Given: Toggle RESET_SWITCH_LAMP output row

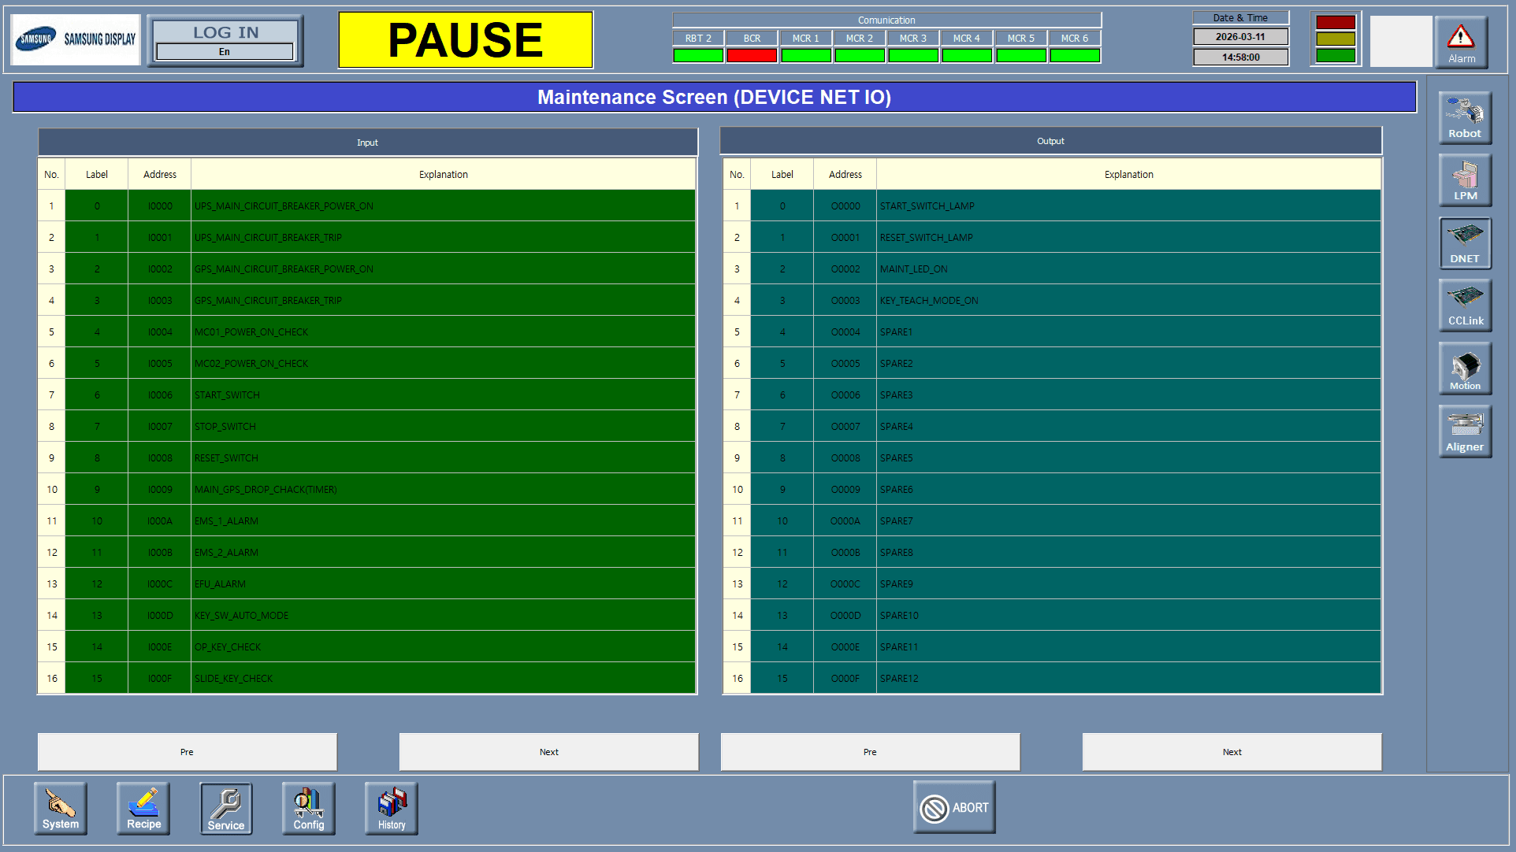Looking at the screenshot, I should coord(1128,237).
